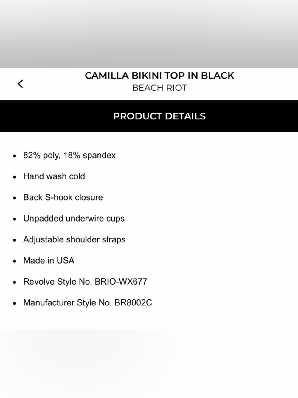Image resolution: width=298 pixels, height=398 pixels.
Task: Tap the gray product image area above title
Action: point(149,34)
